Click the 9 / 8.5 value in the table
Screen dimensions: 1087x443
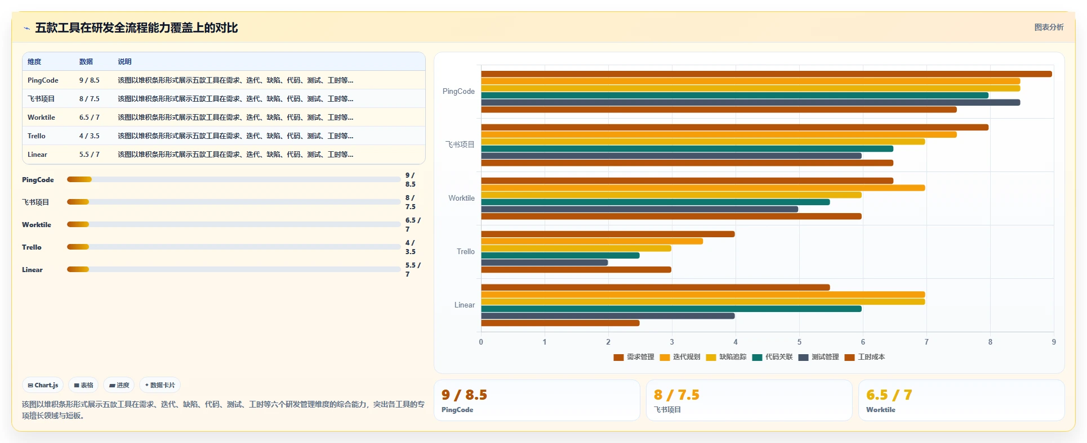pyautogui.click(x=89, y=80)
